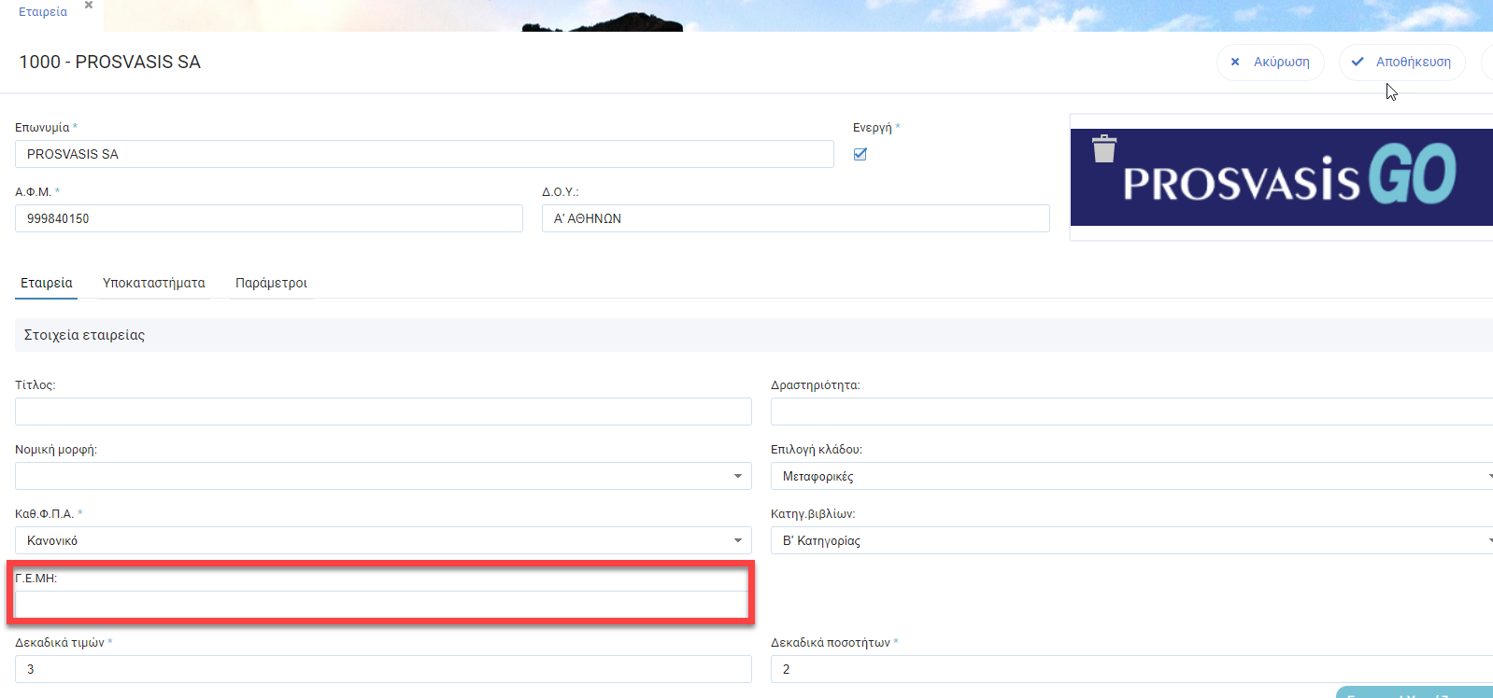Open the Καθ.Φ.Π.Α. dropdown showing Κανονικό
This screenshot has width=1493, height=698.
coord(383,540)
